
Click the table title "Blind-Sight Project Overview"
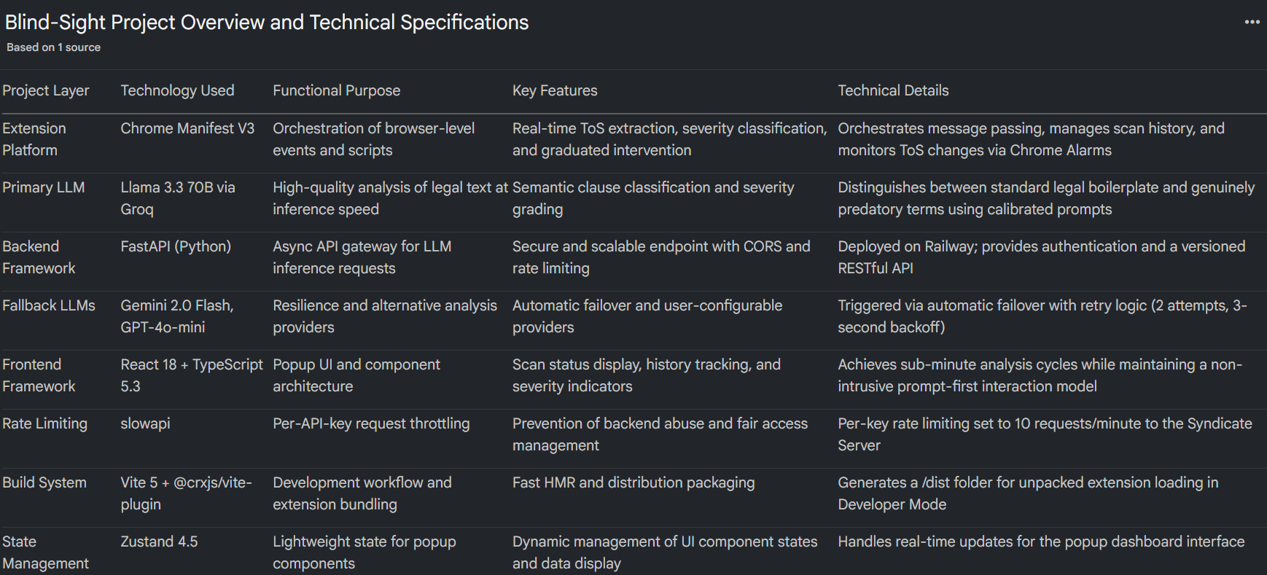pyautogui.click(x=266, y=23)
